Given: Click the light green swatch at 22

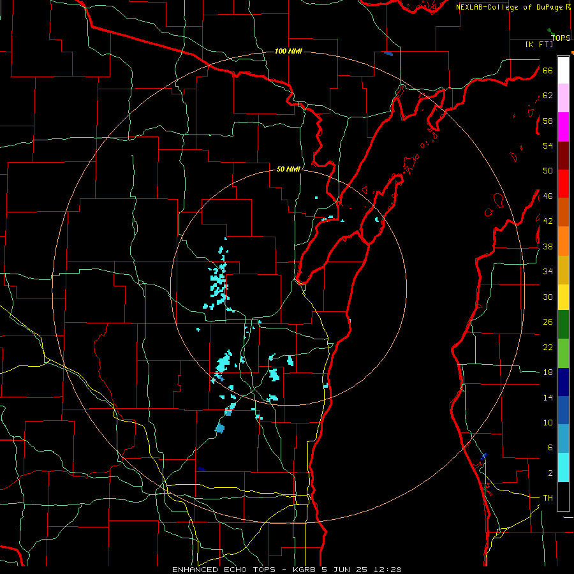Looking at the screenshot, I should (x=563, y=353).
